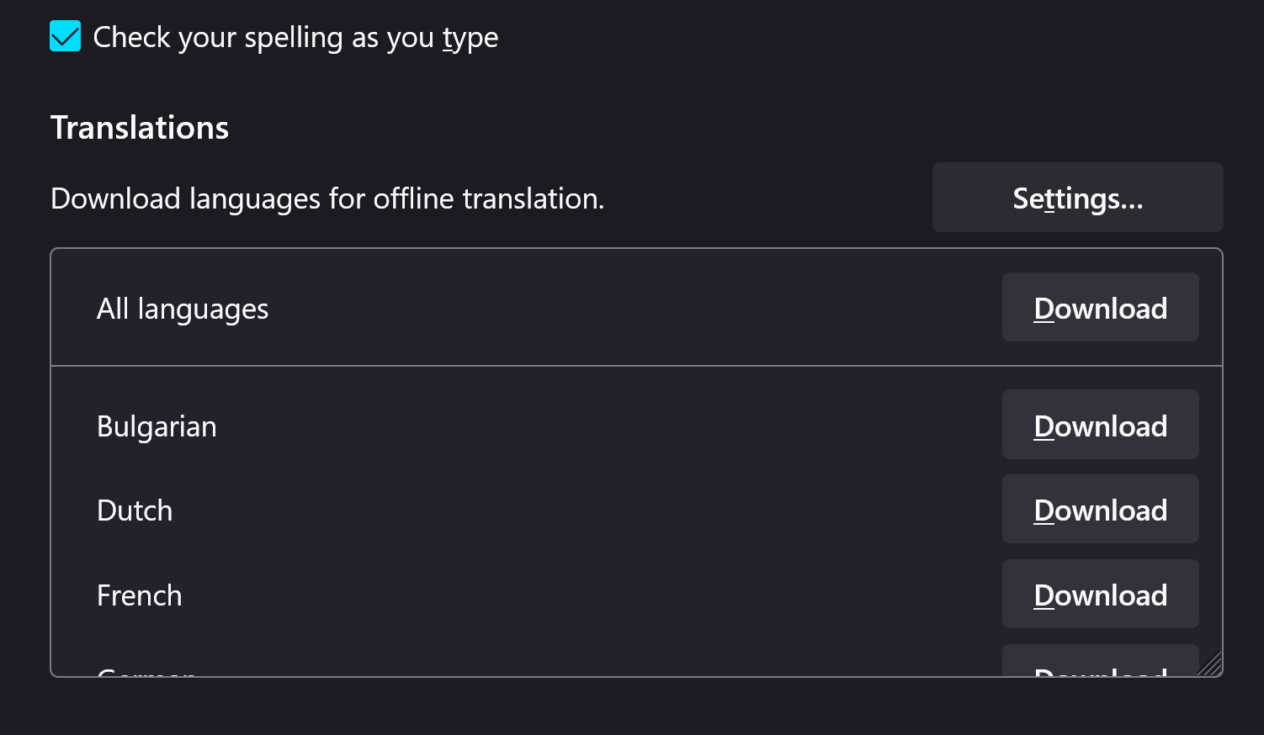This screenshot has height=735, width=1264.
Task: Click the Bulgarian language name
Action: [x=157, y=426]
